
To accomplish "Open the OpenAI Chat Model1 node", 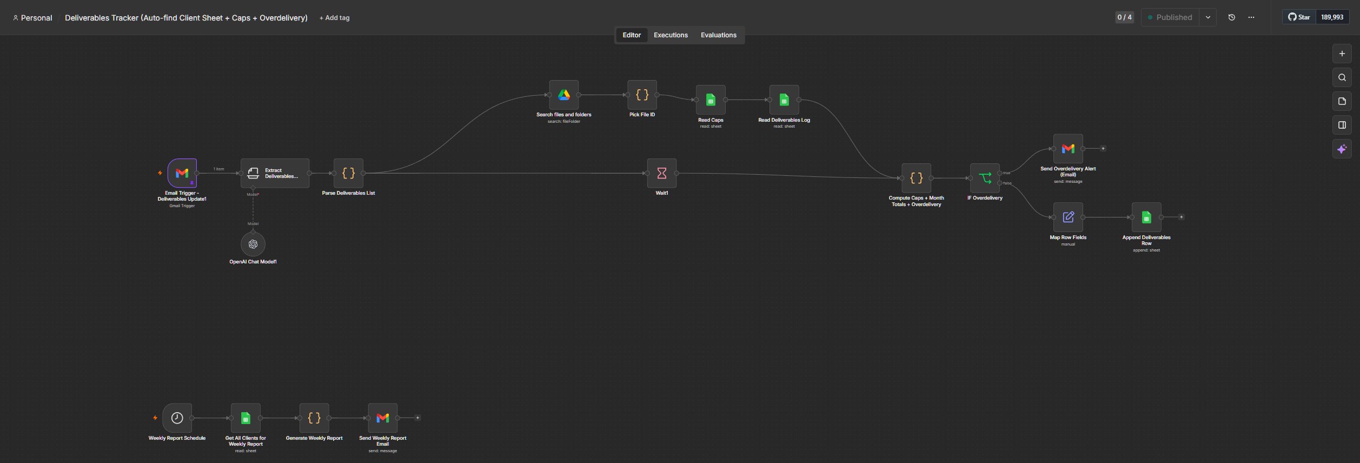I will tap(253, 244).
